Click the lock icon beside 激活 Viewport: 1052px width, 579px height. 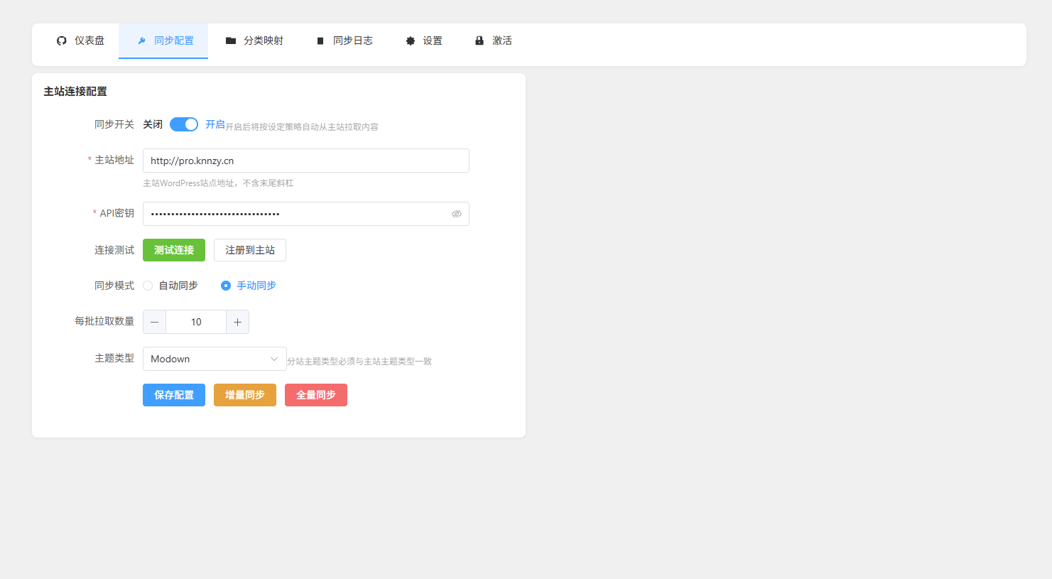pos(479,41)
